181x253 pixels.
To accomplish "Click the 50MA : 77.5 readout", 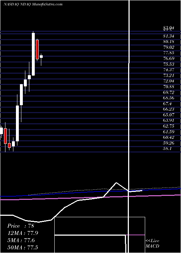I will click(x=22, y=247).
